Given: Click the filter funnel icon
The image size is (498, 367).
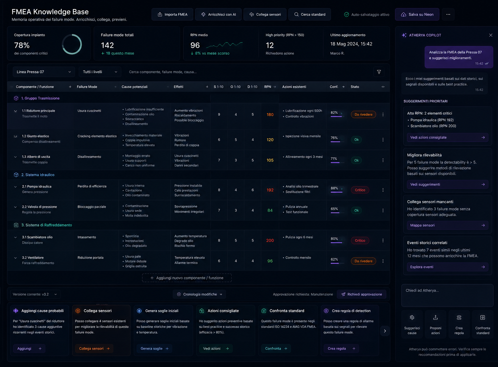Looking at the screenshot, I should tap(379, 72).
